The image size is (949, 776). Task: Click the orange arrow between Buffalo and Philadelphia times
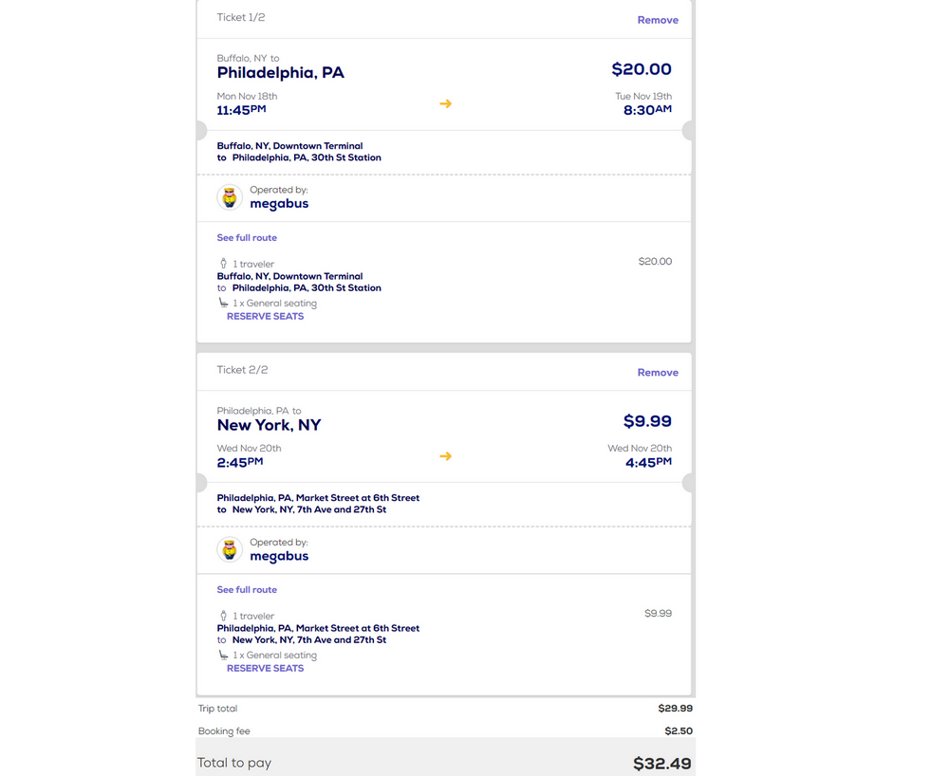click(x=445, y=103)
